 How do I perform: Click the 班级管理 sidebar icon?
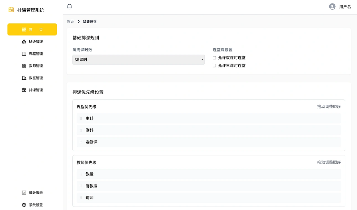24,41
